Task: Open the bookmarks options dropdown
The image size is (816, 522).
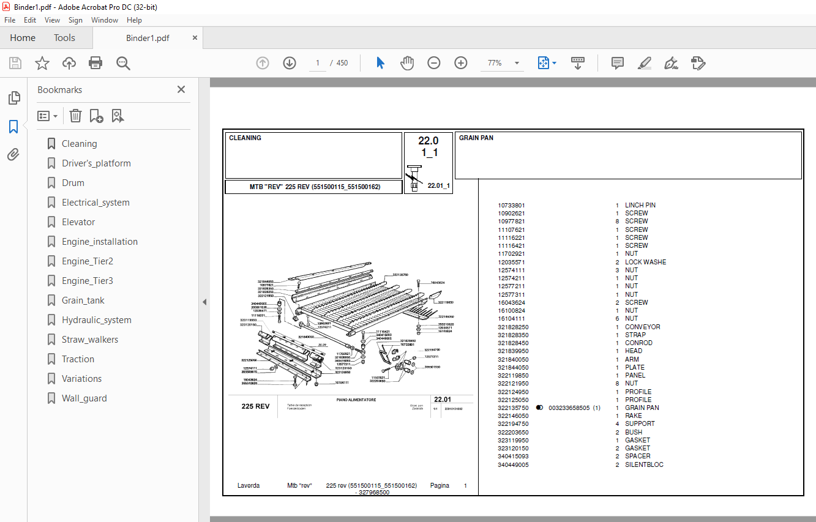Action: coord(47,116)
